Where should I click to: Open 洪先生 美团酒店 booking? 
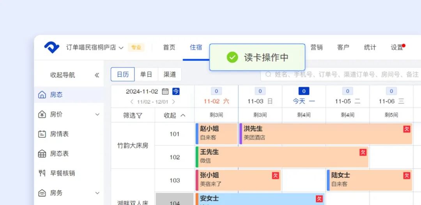(x=325, y=134)
